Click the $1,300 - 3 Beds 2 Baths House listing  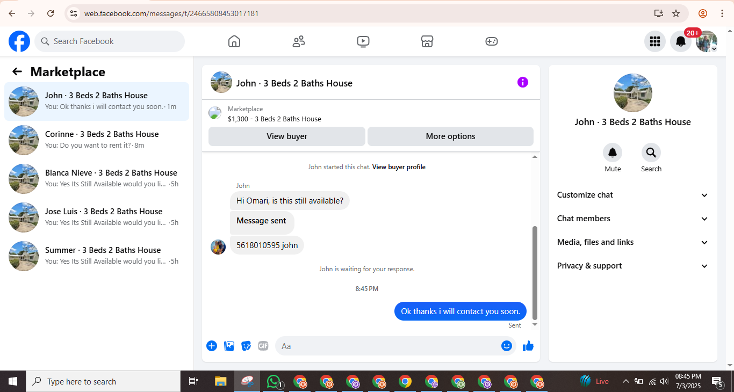[x=275, y=119]
